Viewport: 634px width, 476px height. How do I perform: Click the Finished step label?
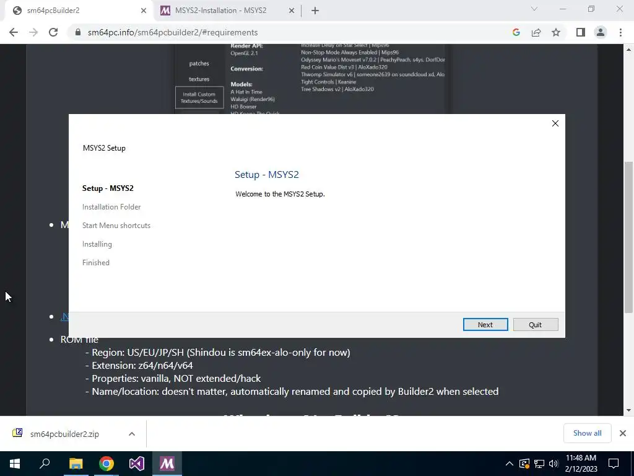click(x=96, y=263)
